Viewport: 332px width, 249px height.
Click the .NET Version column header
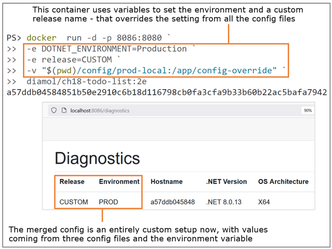[x=226, y=181]
